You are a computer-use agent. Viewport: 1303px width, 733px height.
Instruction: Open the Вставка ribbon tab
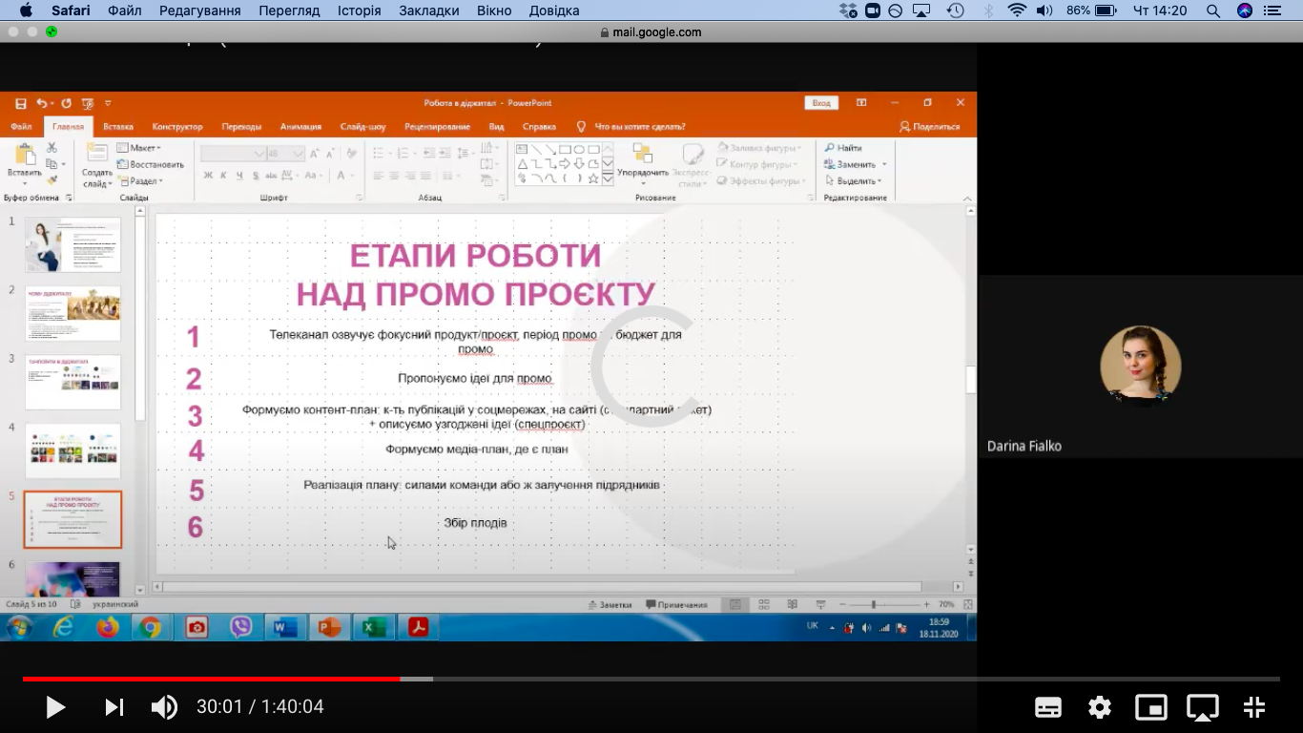[118, 127]
